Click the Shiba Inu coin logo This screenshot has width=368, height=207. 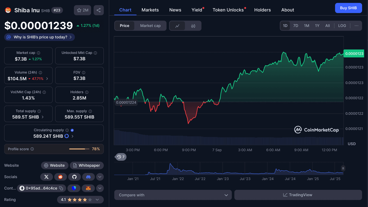pyautogui.click(x=8, y=10)
